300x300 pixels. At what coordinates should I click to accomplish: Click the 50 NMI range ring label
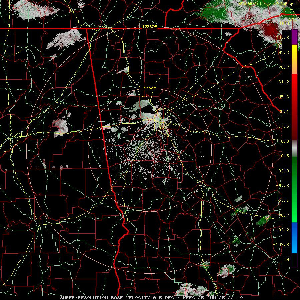(x=150, y=88)
